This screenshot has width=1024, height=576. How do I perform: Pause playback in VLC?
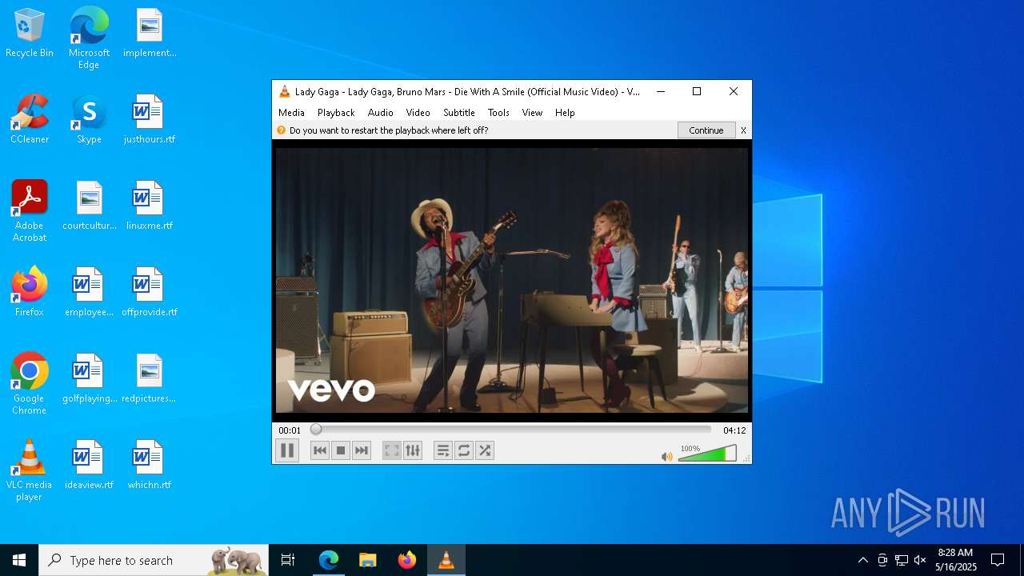286,450
